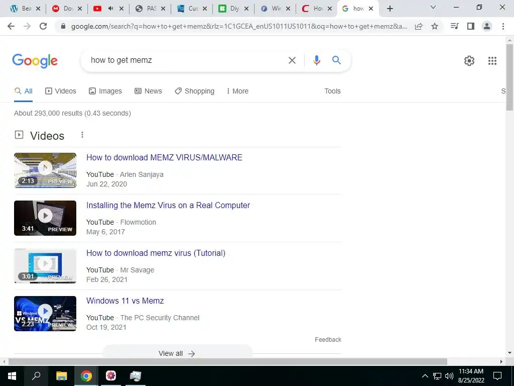Open media controls icon in toolbar

tap(455, 26)
